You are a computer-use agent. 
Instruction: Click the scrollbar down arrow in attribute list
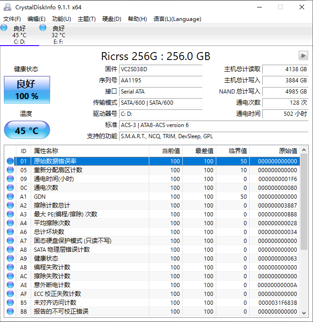click(304, 313)
